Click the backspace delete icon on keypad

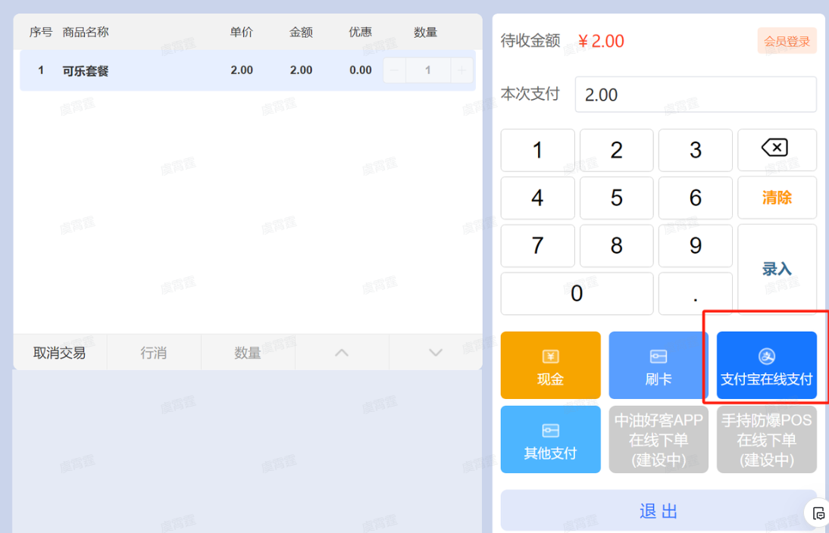(x=776, y=149)
